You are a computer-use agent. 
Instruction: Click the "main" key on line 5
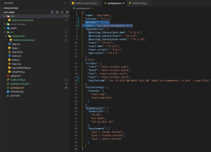tap(89, 26)
